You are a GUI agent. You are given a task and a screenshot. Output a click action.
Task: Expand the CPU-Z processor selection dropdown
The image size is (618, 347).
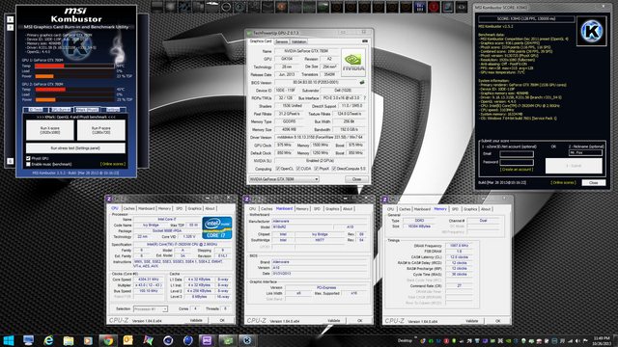151,309
